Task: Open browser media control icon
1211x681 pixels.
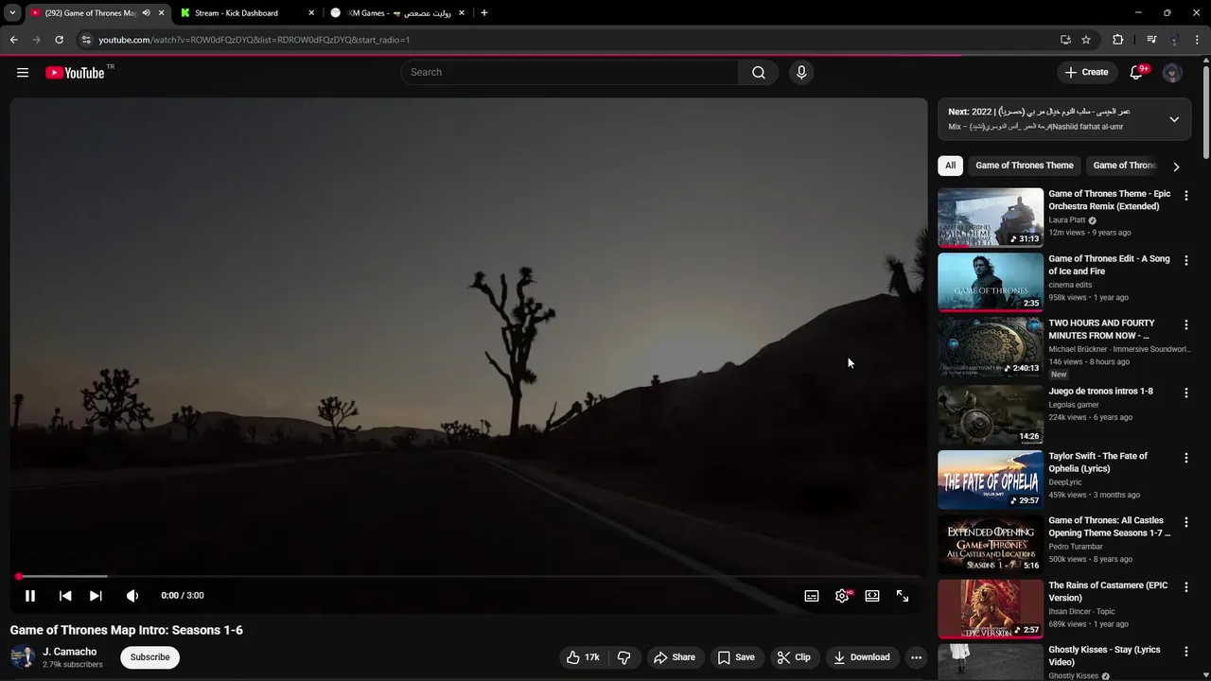Action: (x=1151, y=40)
